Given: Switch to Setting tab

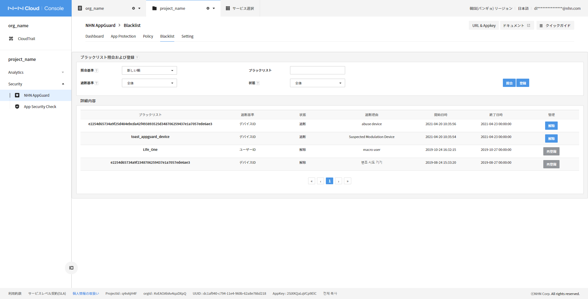Looking at the screenshot, I should [x=187, y=36].
